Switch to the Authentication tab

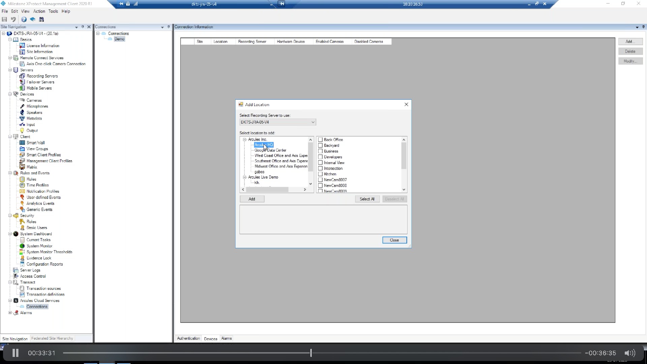[188, 338]
